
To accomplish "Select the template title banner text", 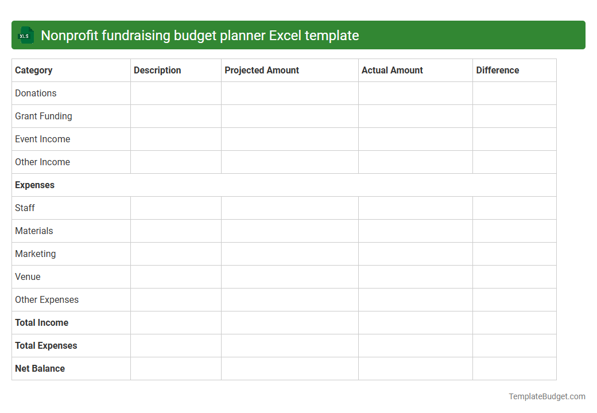I will [x=200, y=35].
